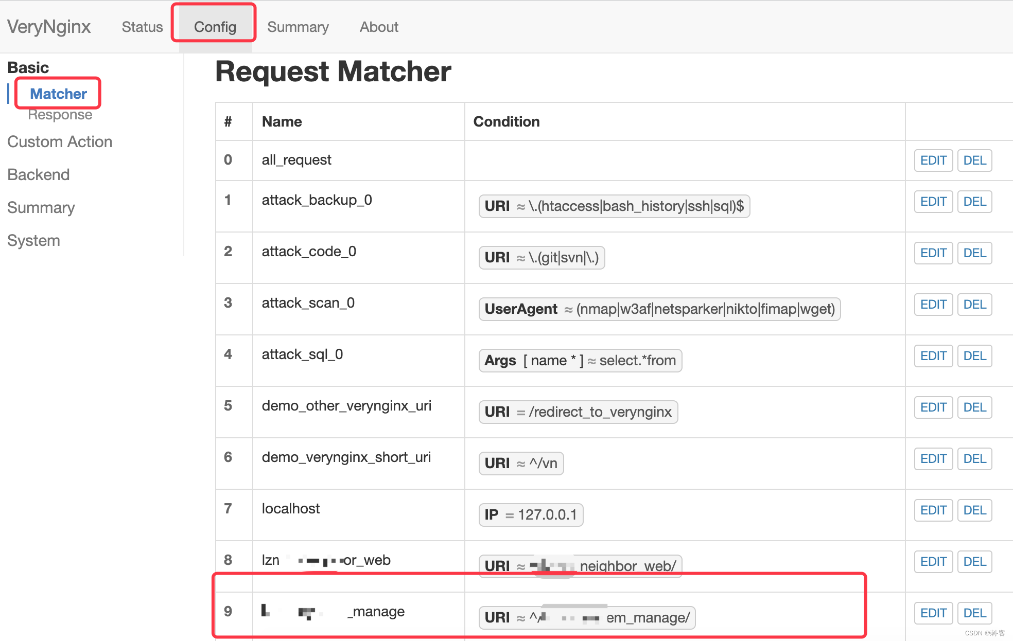The width and height of the screenshot is (1013, 641).
Task: Delete the attack_backup_0 matcher
Action: [x=974, y=202]
